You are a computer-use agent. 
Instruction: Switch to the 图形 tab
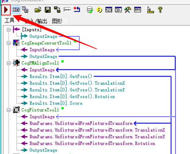[57, 21]
